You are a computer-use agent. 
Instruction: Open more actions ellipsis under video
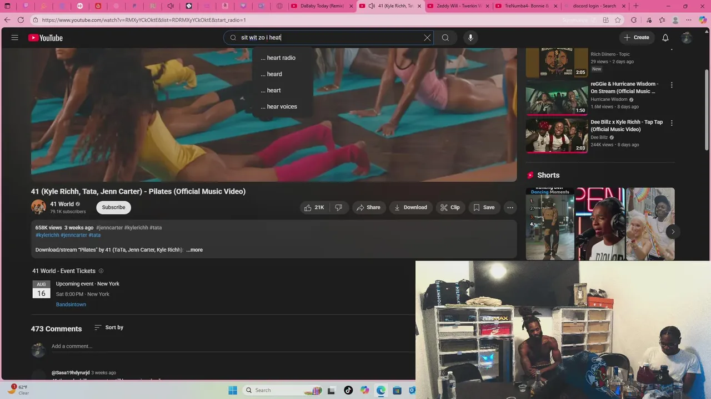pyautogui.click(x=510, y=207)
